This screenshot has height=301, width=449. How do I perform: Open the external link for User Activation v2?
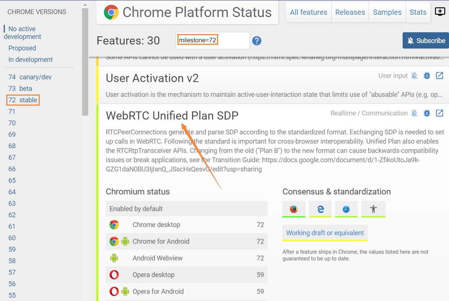point(439,76)
